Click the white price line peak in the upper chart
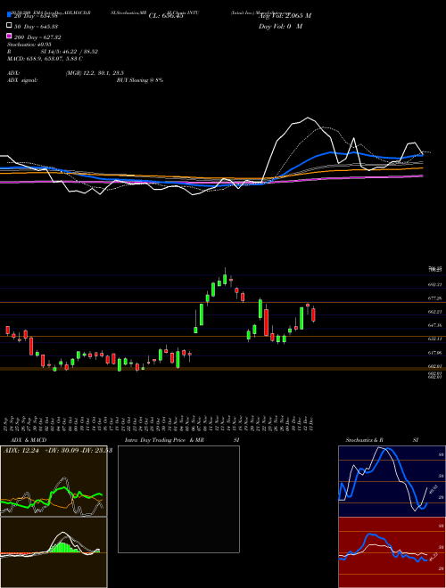 (x=308, y=118)
